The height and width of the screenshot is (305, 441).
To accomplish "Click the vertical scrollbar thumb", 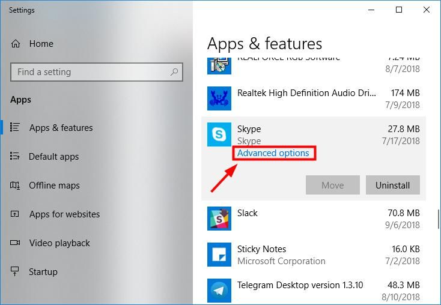I will click(x=438, y=218).
